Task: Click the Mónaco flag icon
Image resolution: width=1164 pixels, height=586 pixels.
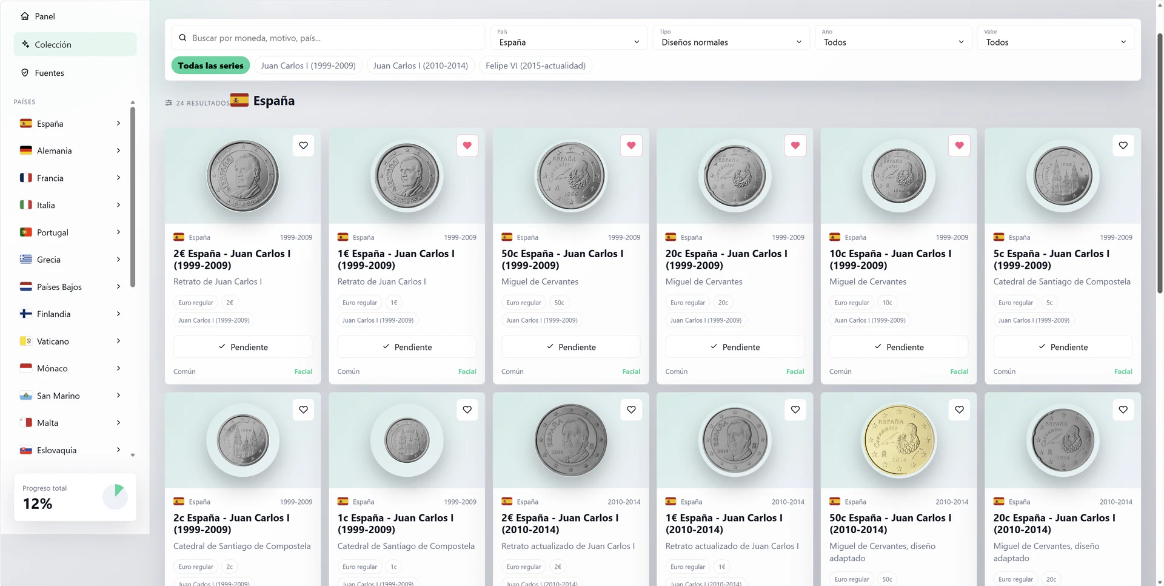Action: point(26,368)
